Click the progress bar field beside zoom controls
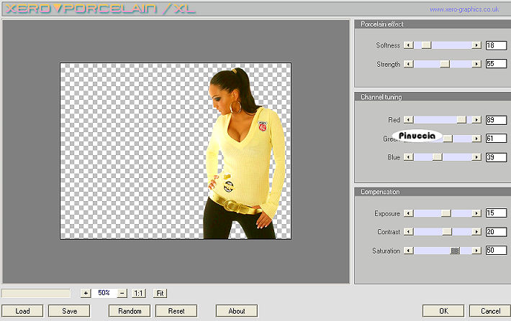Viewport: 511px width, 321px height. (36, 294)
